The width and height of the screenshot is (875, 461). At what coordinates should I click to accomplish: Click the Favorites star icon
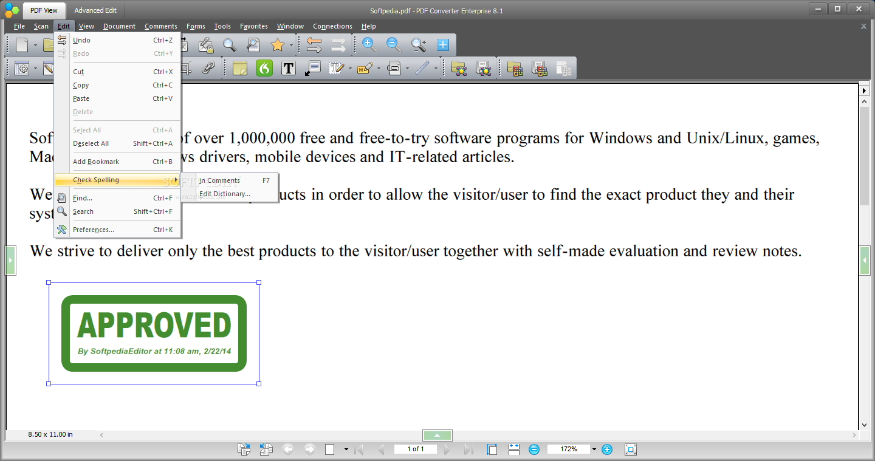[x=278, y=45]
